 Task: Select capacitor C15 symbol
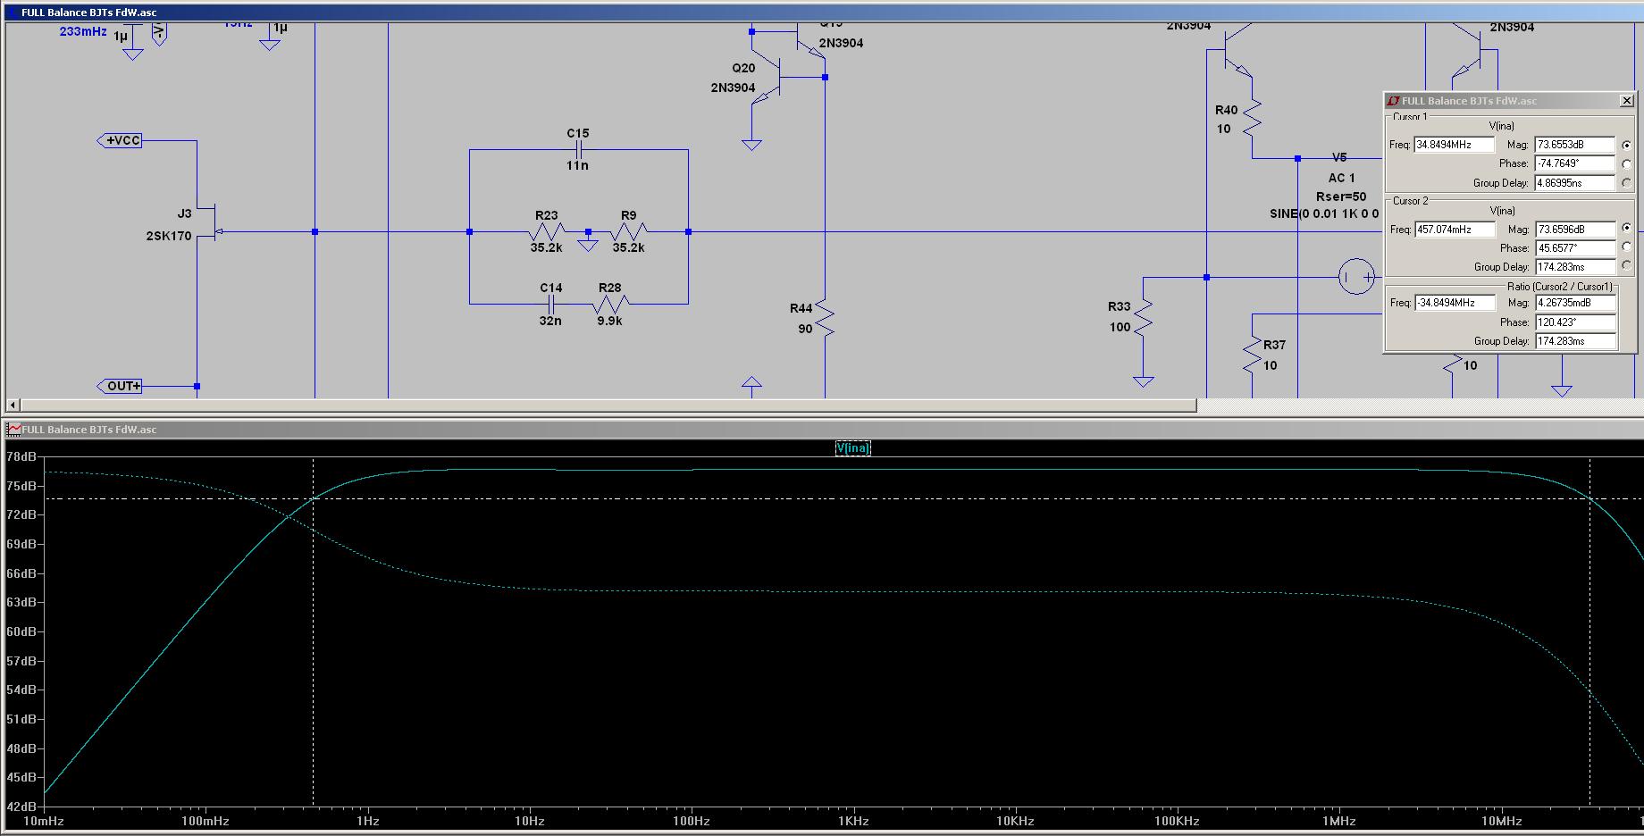coord(578,149)
